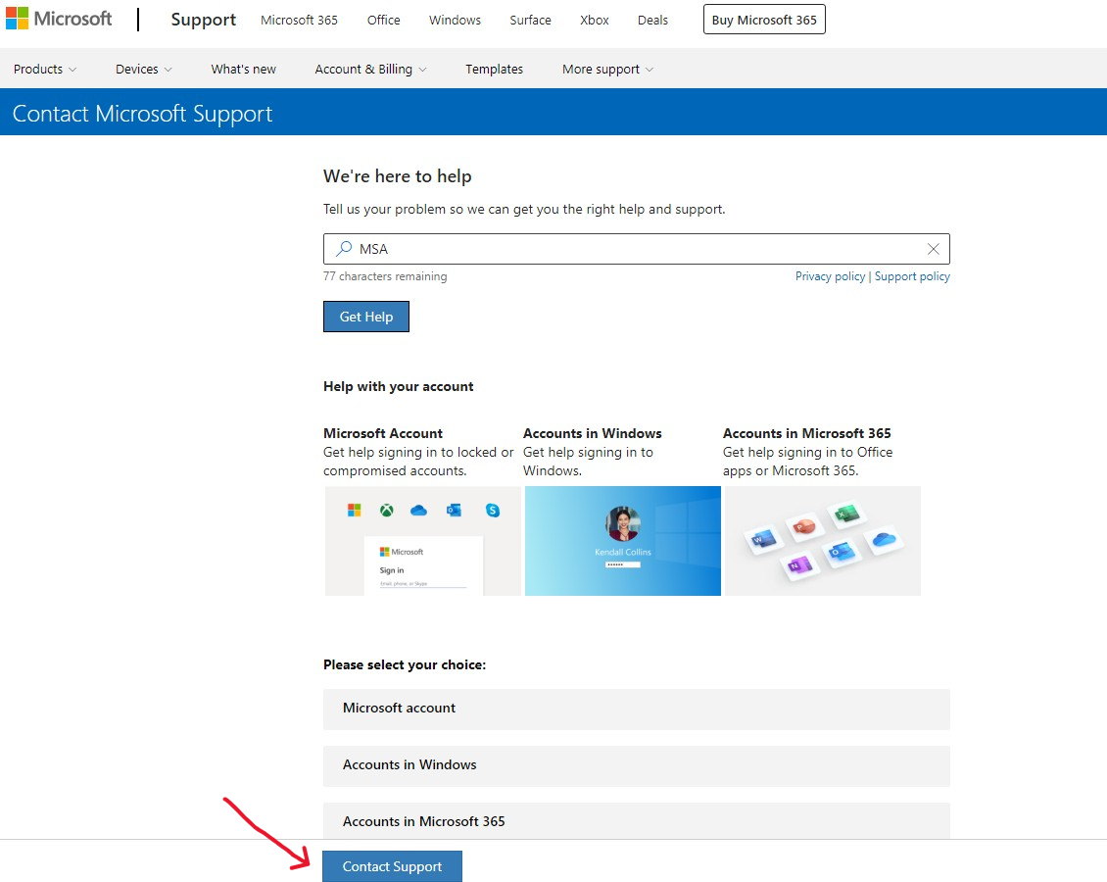
Task: Click the Get Help button
Action: pyautogui.click(x=365, y=317)
